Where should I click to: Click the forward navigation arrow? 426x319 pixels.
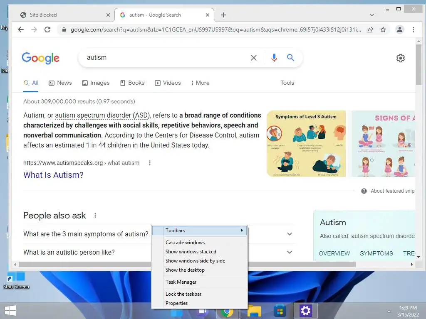pyautogui.click(x=34, y=29)
